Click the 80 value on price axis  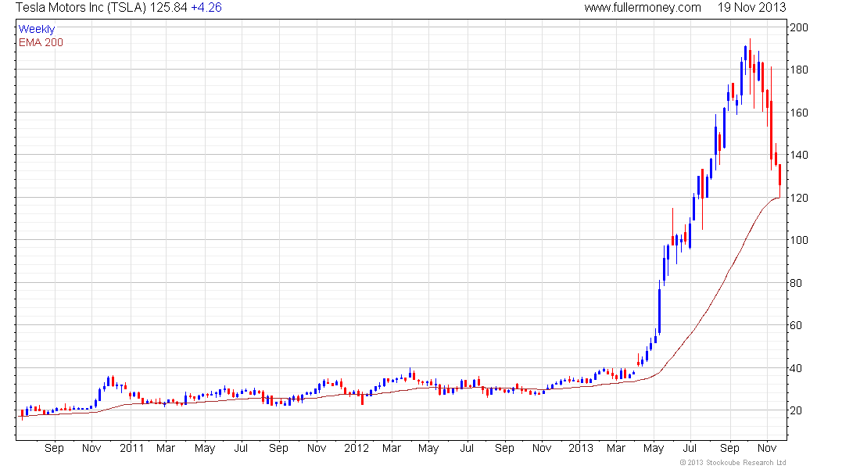(795, 283)
